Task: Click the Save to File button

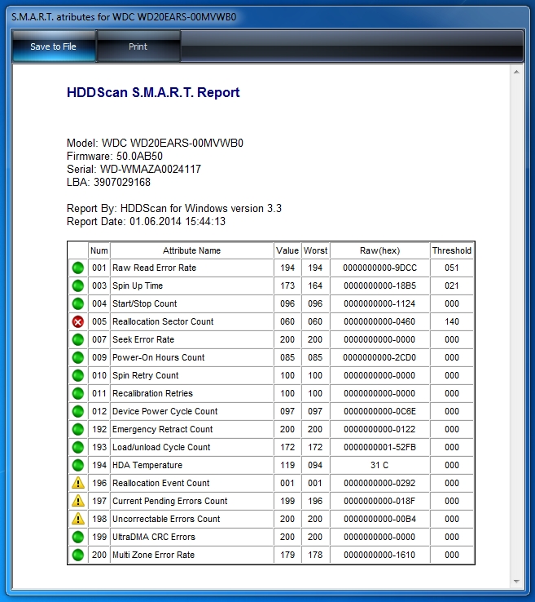Action: point(54,46)
